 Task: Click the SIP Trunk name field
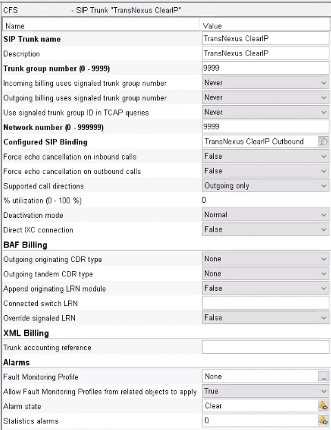click(x=265, y=39)
